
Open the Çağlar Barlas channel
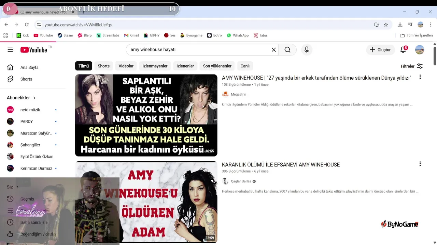click(241, 181)
